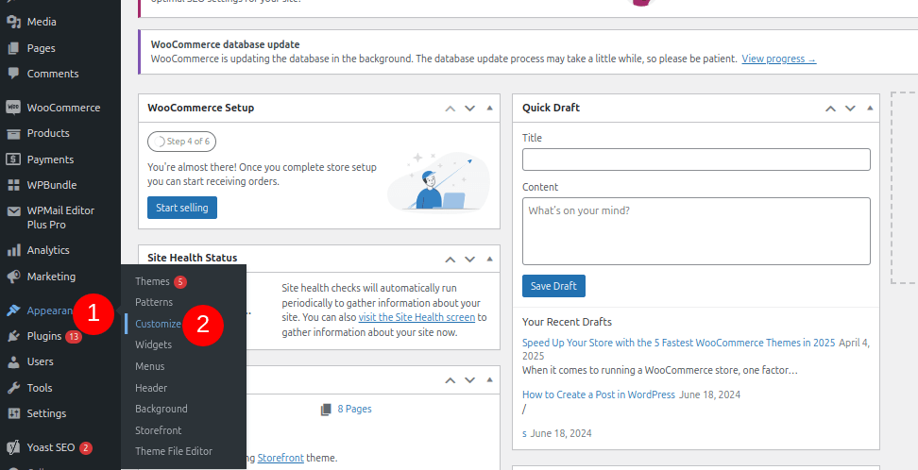
Task: Open the Products menu label
Action: coord(48,133)
